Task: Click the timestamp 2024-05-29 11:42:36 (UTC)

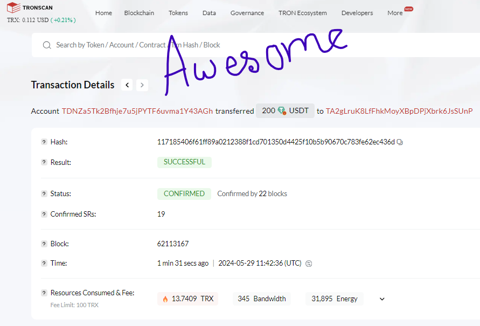Action: (x=260, y=263)
